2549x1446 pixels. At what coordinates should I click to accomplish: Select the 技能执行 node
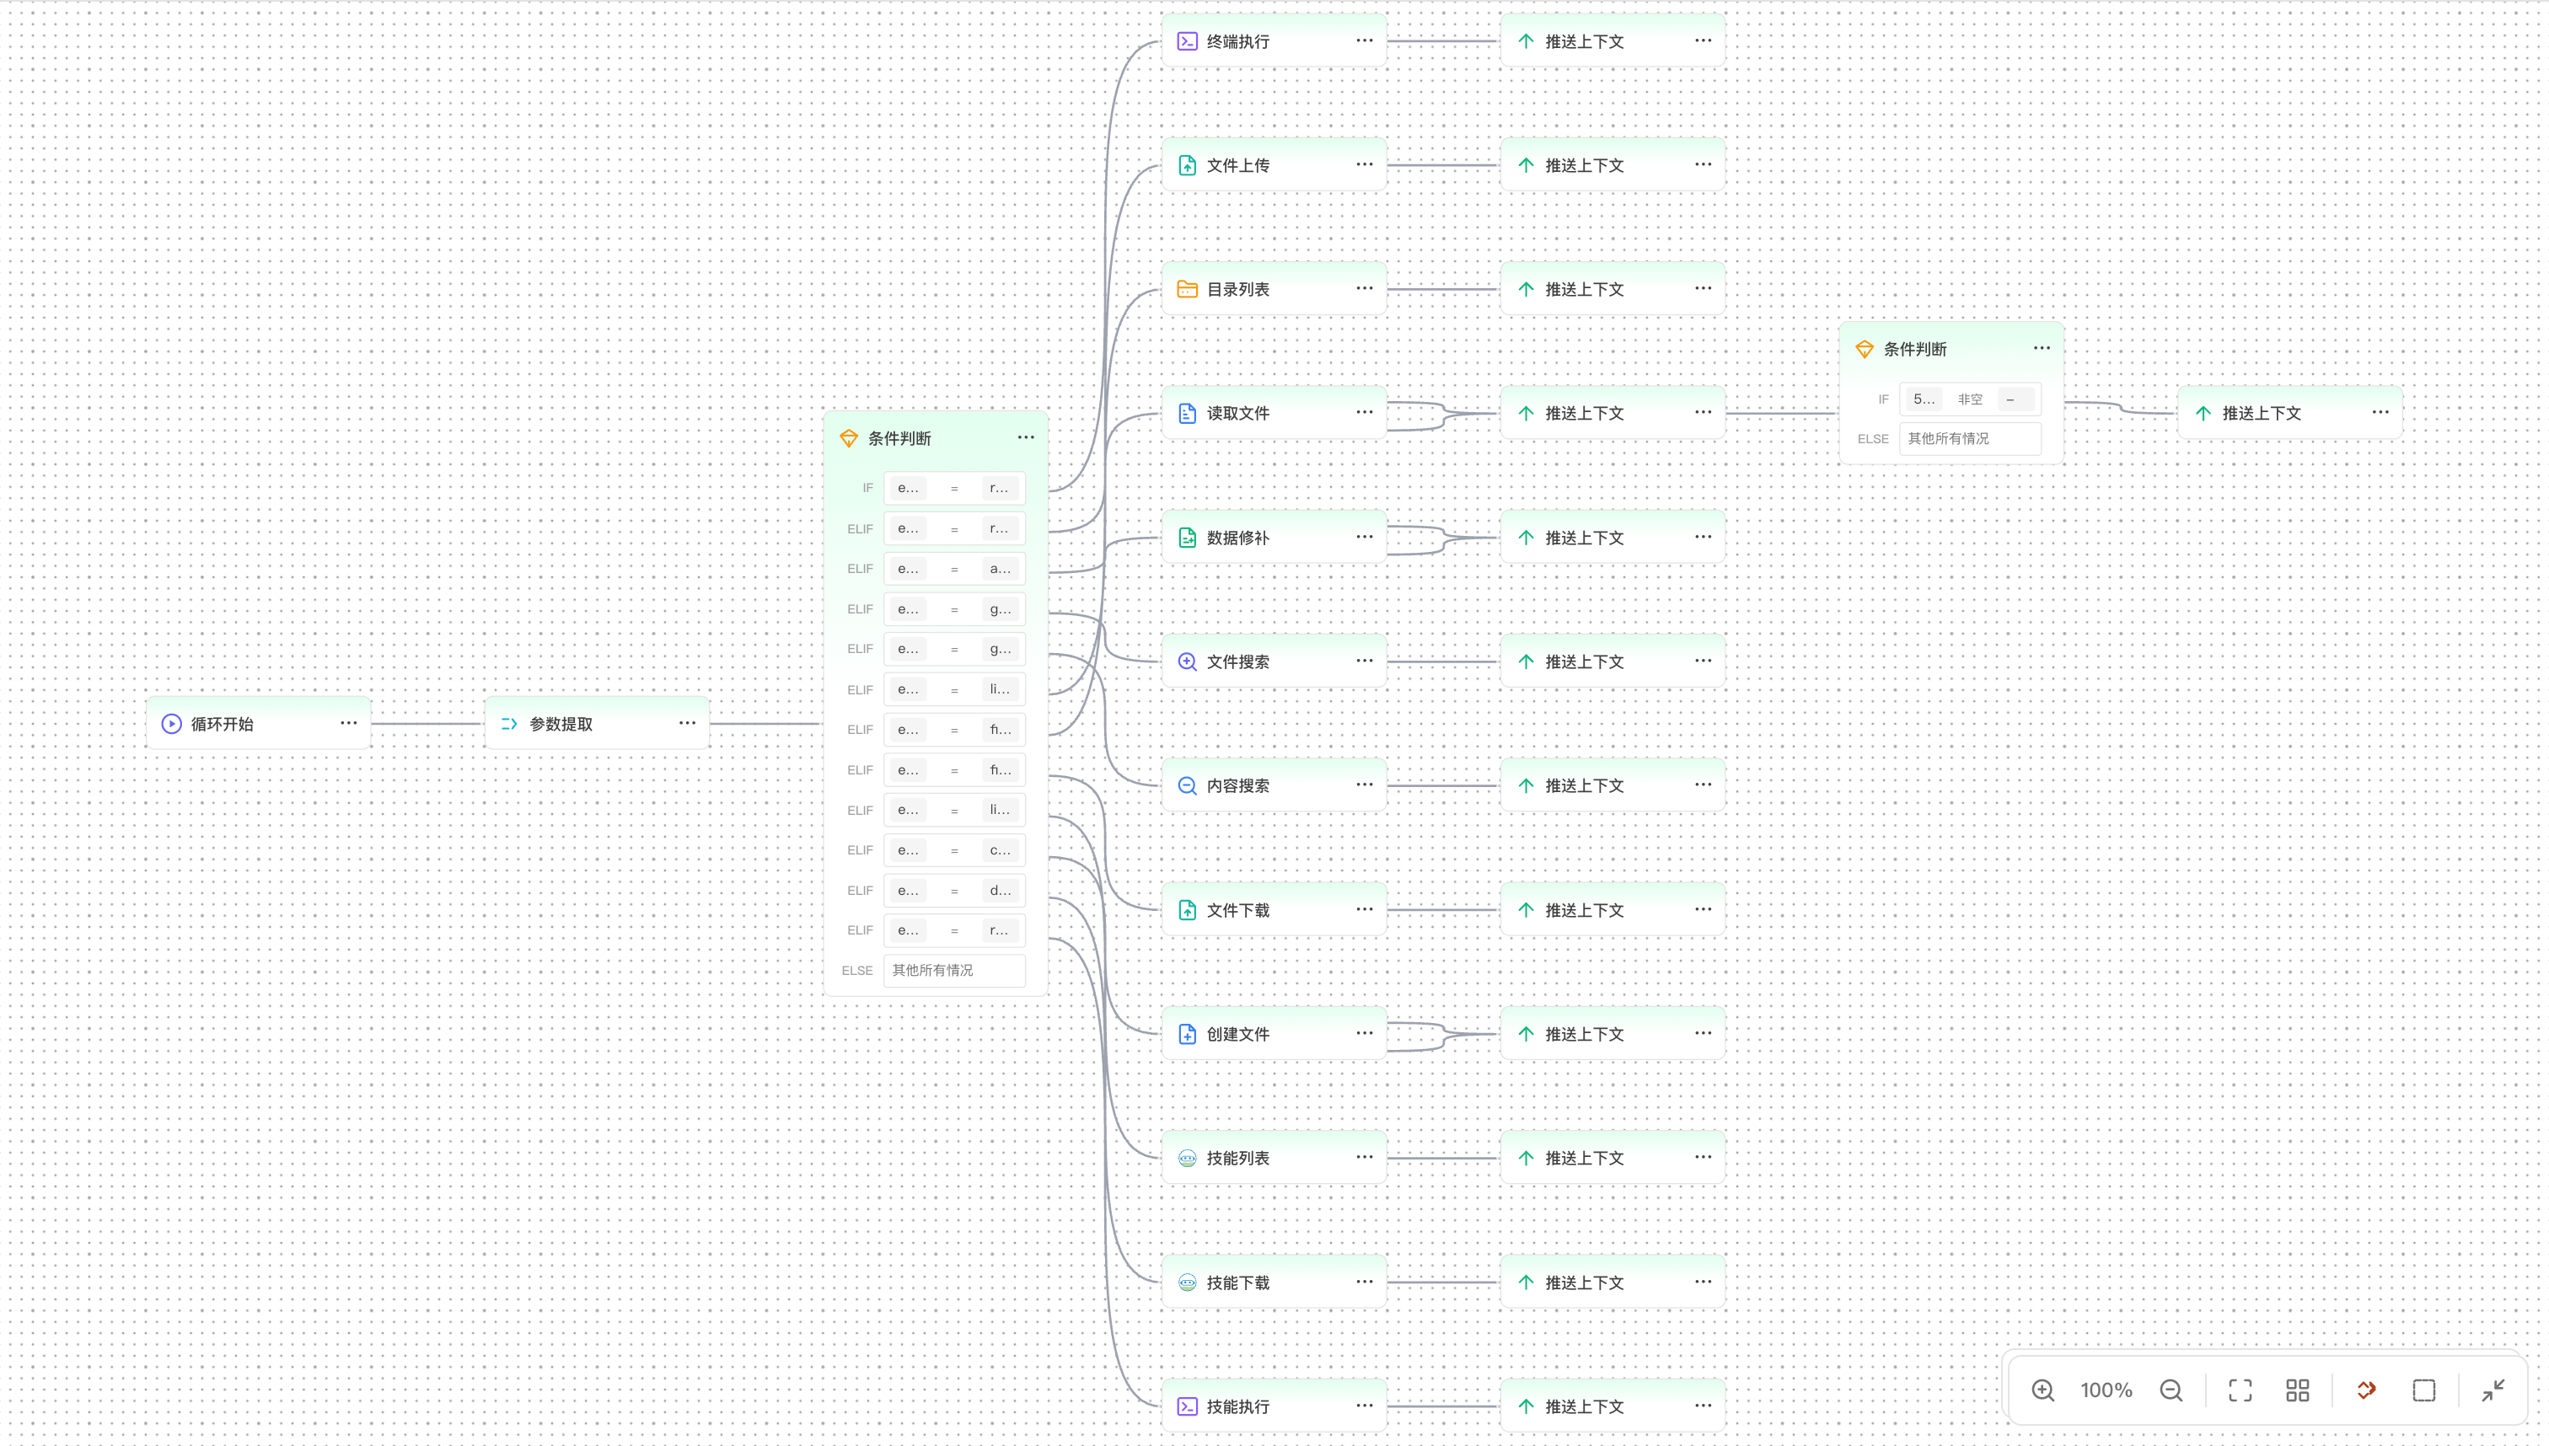point(1274,1406)
